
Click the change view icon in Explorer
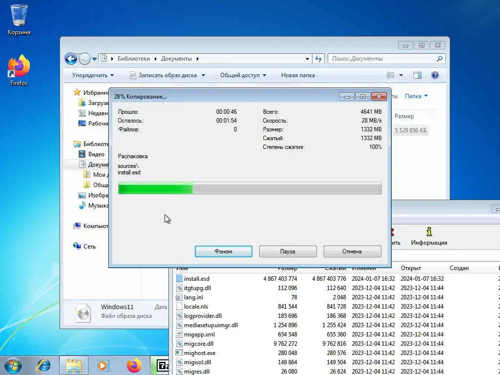[x=391, y=75]
